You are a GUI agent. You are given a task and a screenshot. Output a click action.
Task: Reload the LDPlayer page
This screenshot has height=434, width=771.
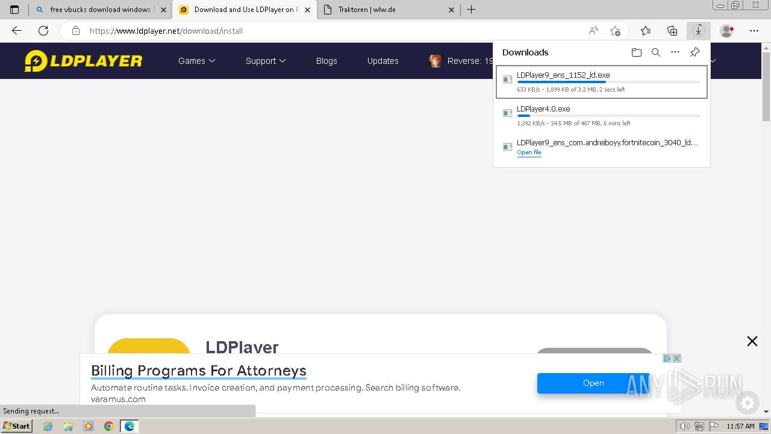point(43,31)
